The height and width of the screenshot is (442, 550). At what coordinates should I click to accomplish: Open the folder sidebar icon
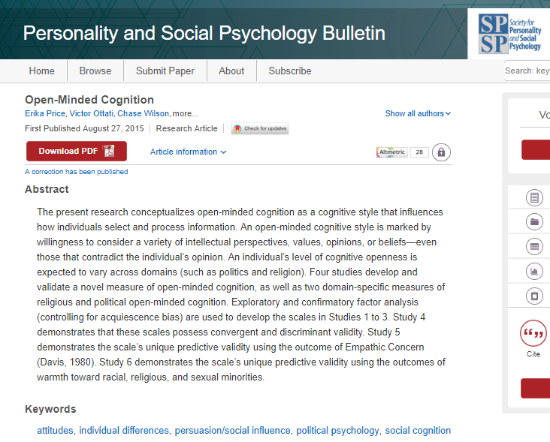click(x=534, y=221)
